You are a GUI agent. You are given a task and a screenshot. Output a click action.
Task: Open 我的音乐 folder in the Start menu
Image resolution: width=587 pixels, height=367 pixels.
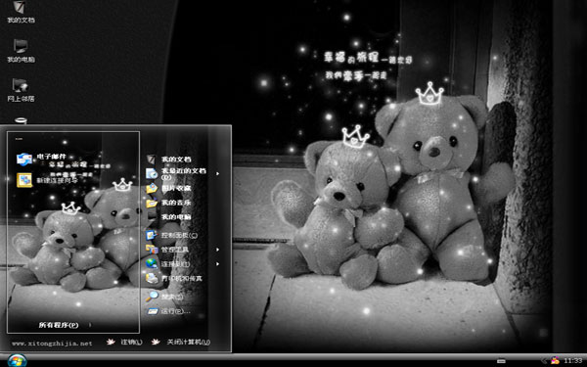(x=168, y=203)
